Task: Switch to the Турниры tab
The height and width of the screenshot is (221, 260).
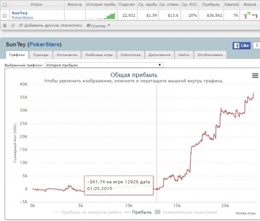Action: coord(40,55)
